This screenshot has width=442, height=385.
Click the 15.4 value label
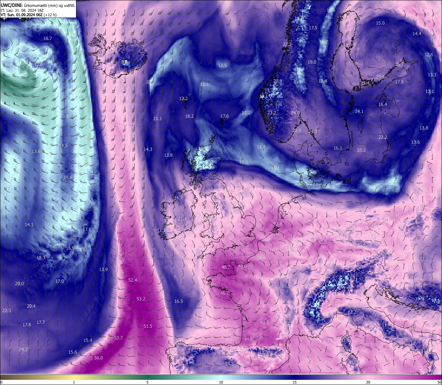click(88, 340)
